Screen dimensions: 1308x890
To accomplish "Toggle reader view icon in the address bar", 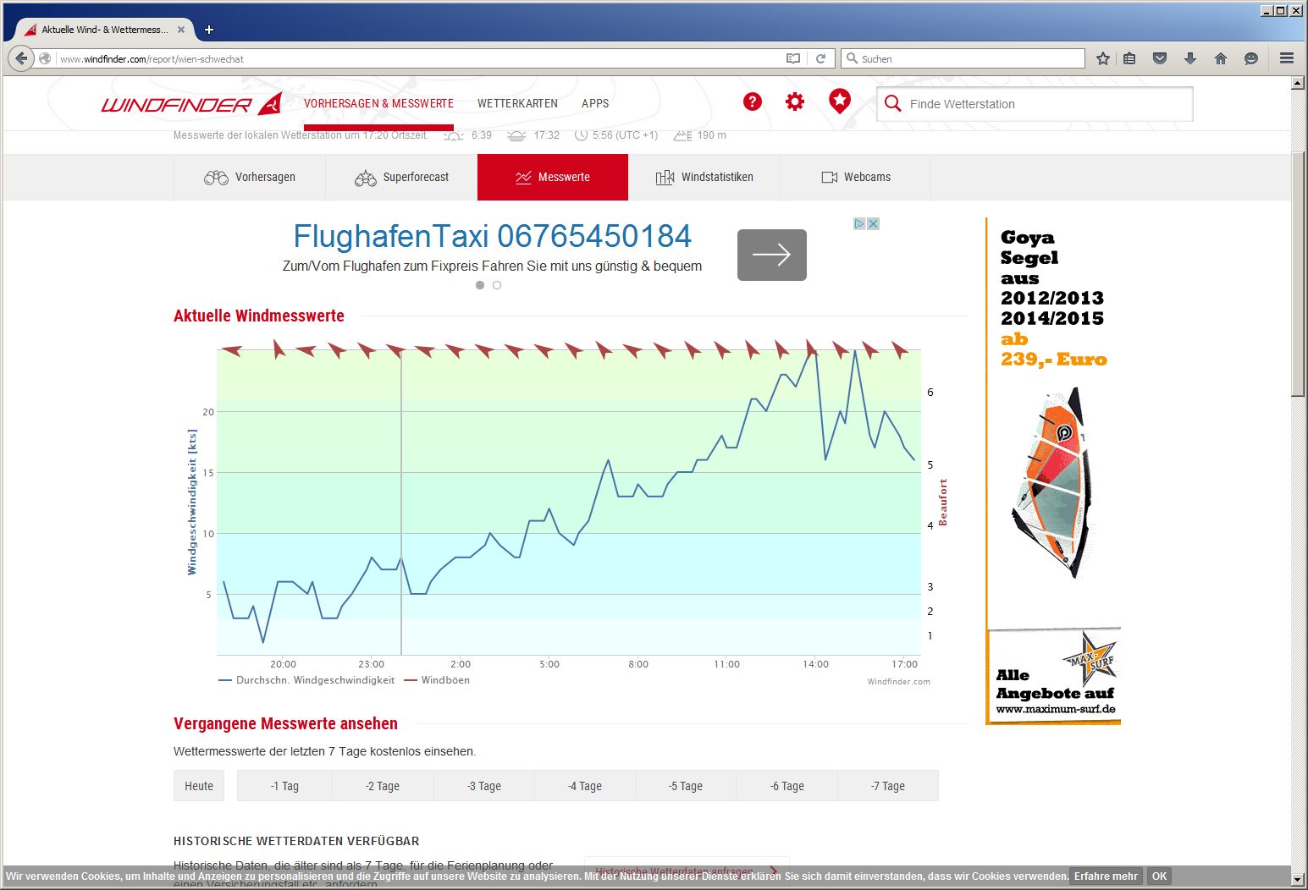I will coord(793,58).
